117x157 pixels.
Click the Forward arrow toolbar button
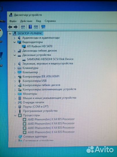coord(16,27)
